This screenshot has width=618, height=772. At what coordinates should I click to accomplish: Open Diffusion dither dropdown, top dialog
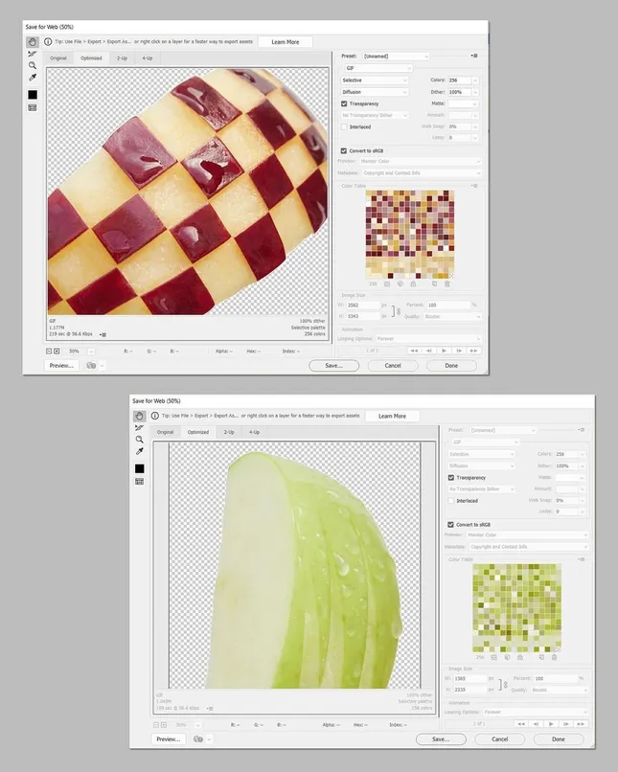point(375,92)
